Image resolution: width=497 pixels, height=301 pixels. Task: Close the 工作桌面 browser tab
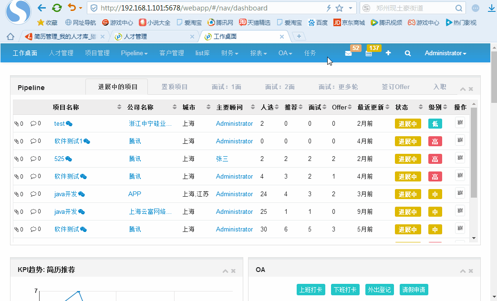[x=282, y=37]
